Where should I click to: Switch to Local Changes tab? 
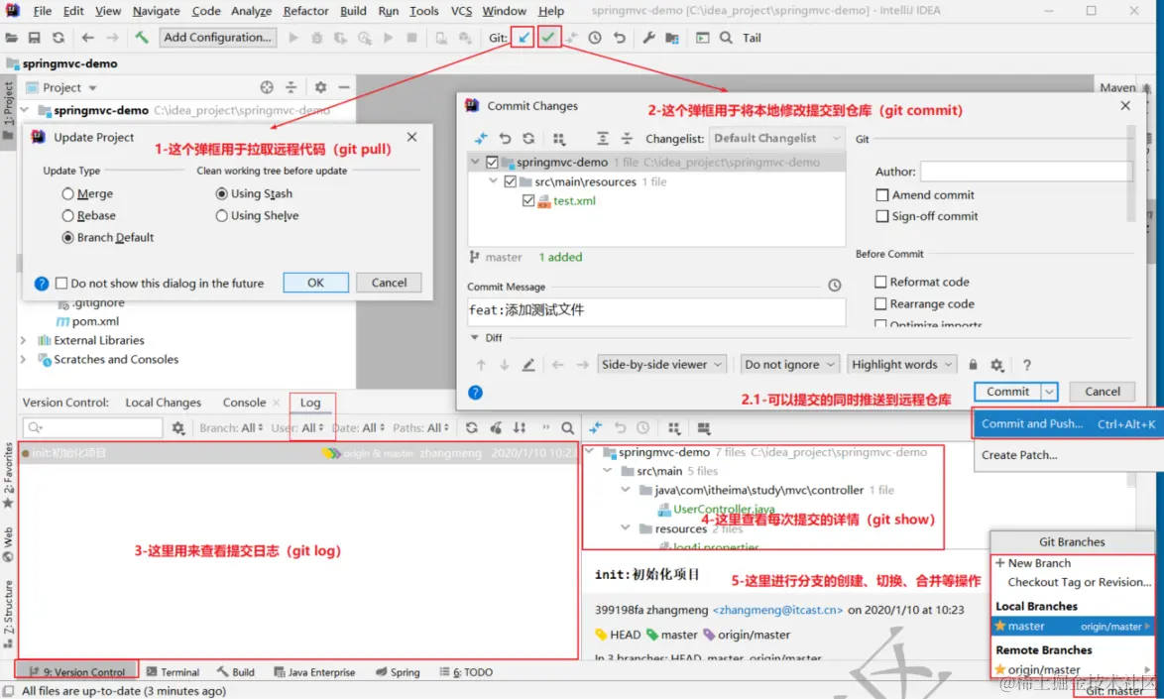pos(163,403)
